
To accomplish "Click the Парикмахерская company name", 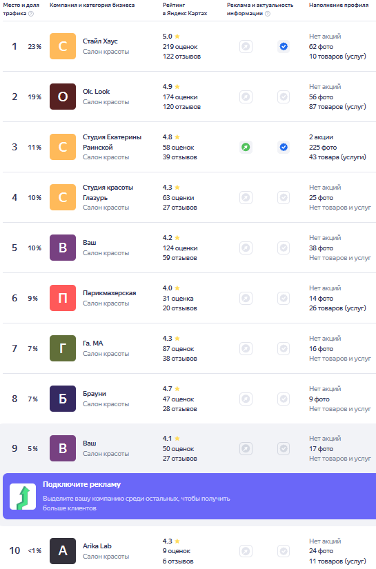I will (109, 293).
